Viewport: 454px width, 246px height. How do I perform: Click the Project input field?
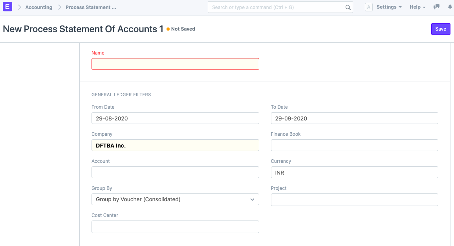click(354, 199)
